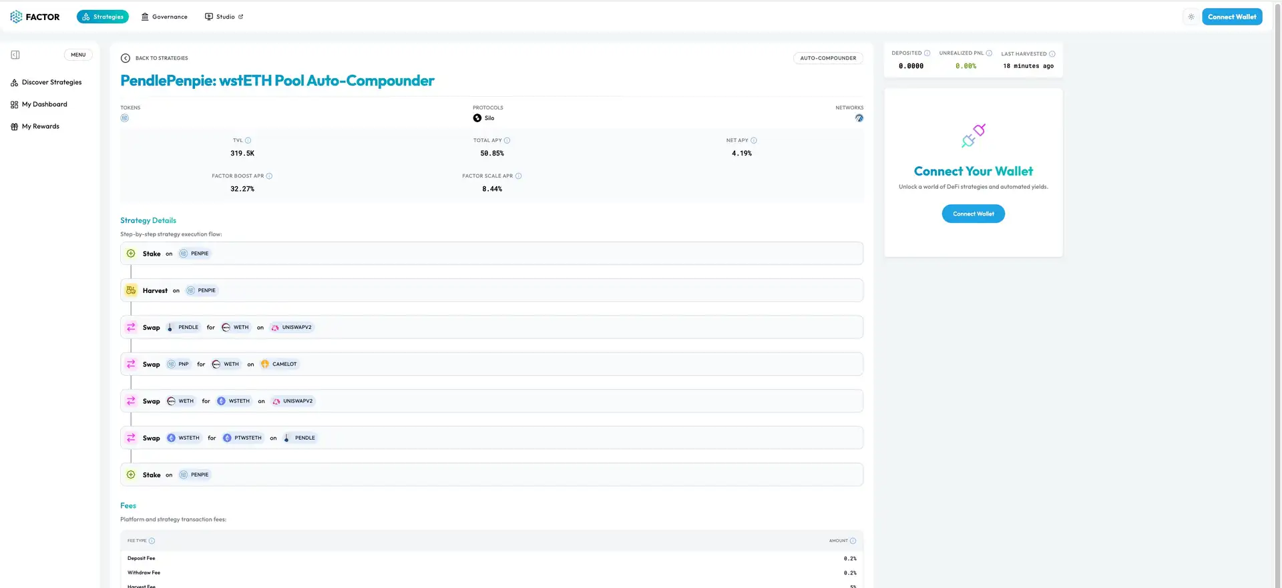Image resolution: width=1282 pixels, height=588 pixels.
Task: Click the page vertical scrollbar
Action: coord(1277,267)
